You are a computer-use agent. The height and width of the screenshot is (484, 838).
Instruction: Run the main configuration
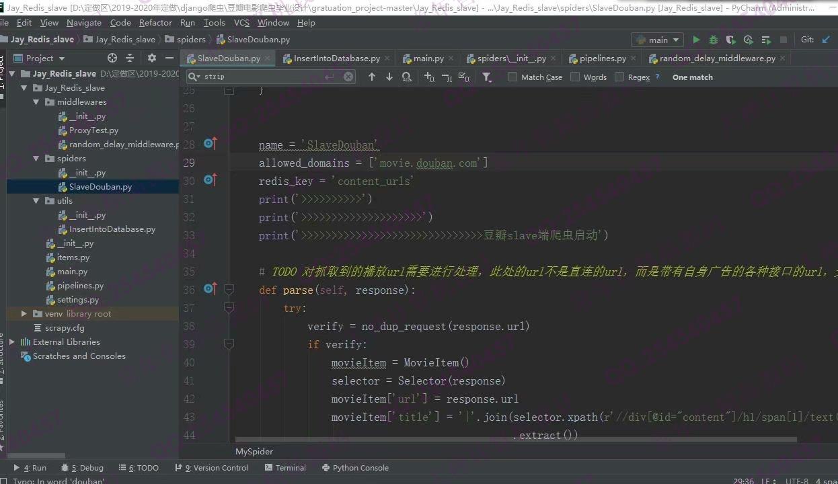pyautogui.click(x=696, y=40)
